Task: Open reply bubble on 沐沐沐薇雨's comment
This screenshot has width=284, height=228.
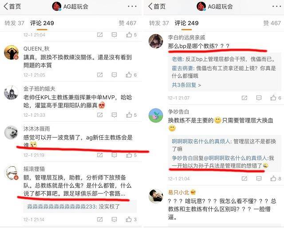Action: pos(114,155)
